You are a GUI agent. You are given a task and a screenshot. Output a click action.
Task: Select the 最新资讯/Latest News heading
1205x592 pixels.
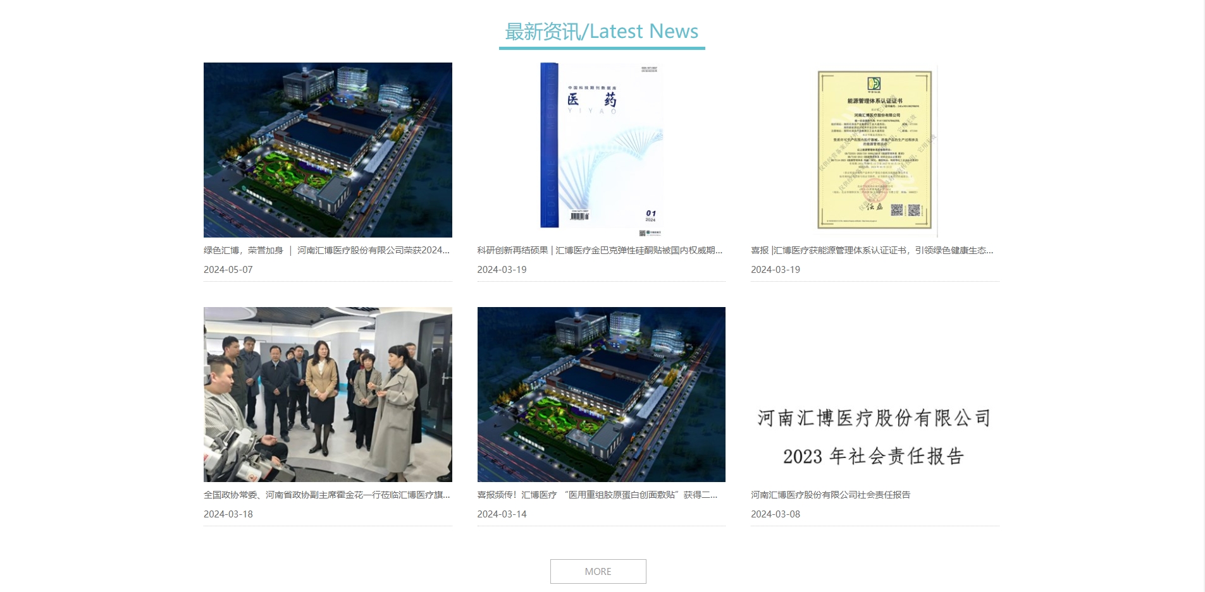tap(602, 32)
